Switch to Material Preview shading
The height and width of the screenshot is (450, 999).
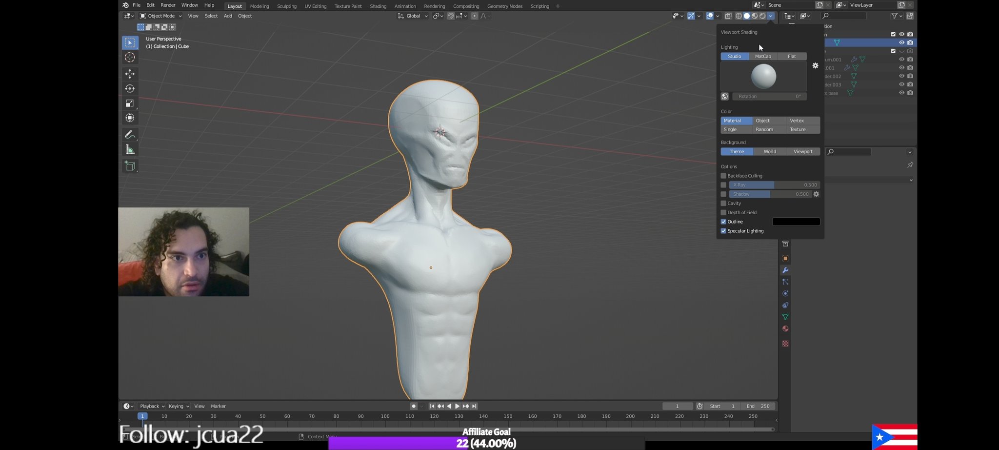coord(755,16)
